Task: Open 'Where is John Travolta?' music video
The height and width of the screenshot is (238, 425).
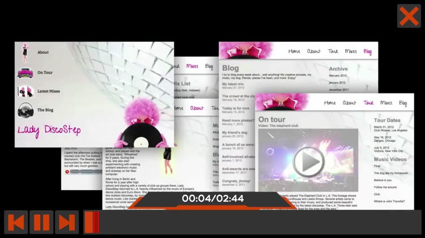Action: coord(389,201)
